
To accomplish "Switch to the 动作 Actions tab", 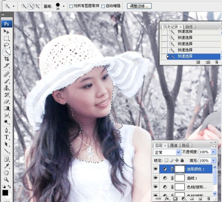I will [189, 27].
